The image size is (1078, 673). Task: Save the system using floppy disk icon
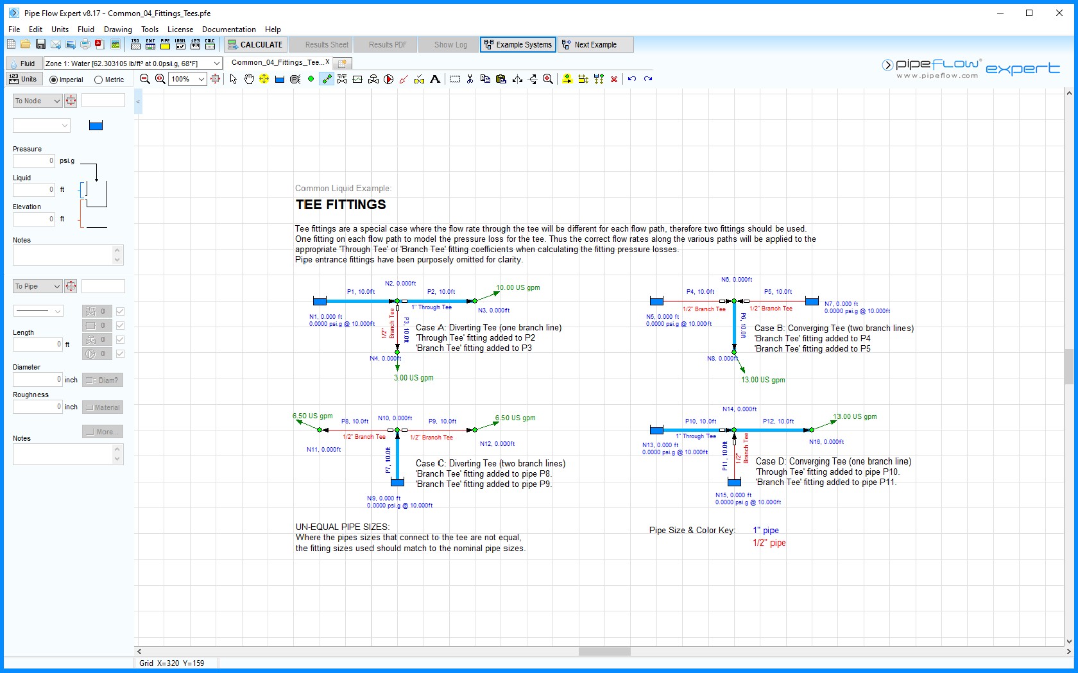click(40, 44)
